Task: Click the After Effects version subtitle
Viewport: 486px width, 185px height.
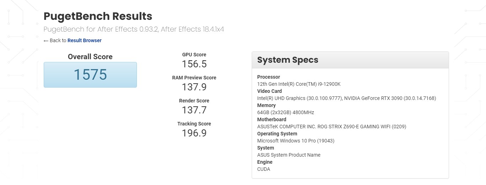Action: tap(134, 29)
